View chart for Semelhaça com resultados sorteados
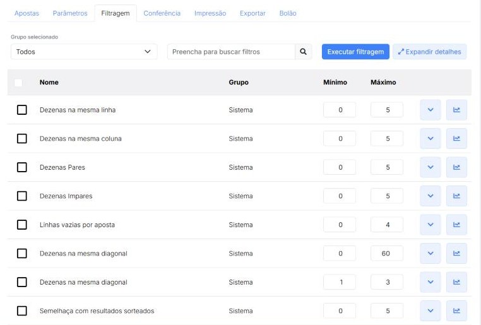 point(456,310)
